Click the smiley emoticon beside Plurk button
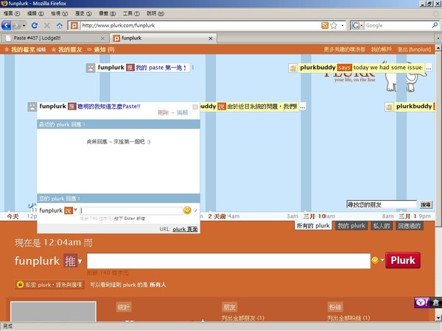 375,260
